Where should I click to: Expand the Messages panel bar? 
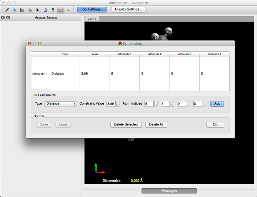click(x=169, y=191)
